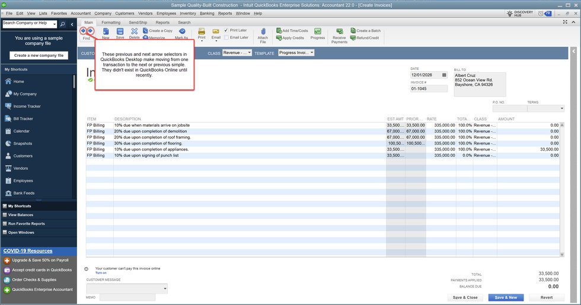Click the Invoice # input field

[x=429, y=89]
